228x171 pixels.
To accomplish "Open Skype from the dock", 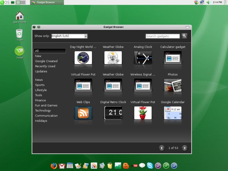I will coord(150,166).
